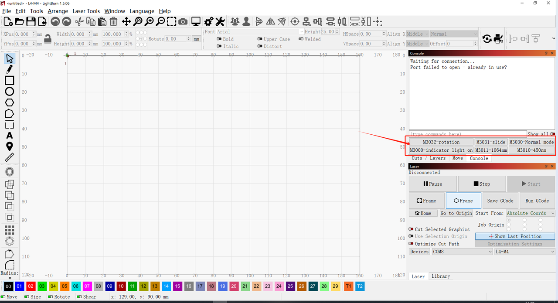Open the Laser Tools menu
558x303 pixels.
(86, 11)
